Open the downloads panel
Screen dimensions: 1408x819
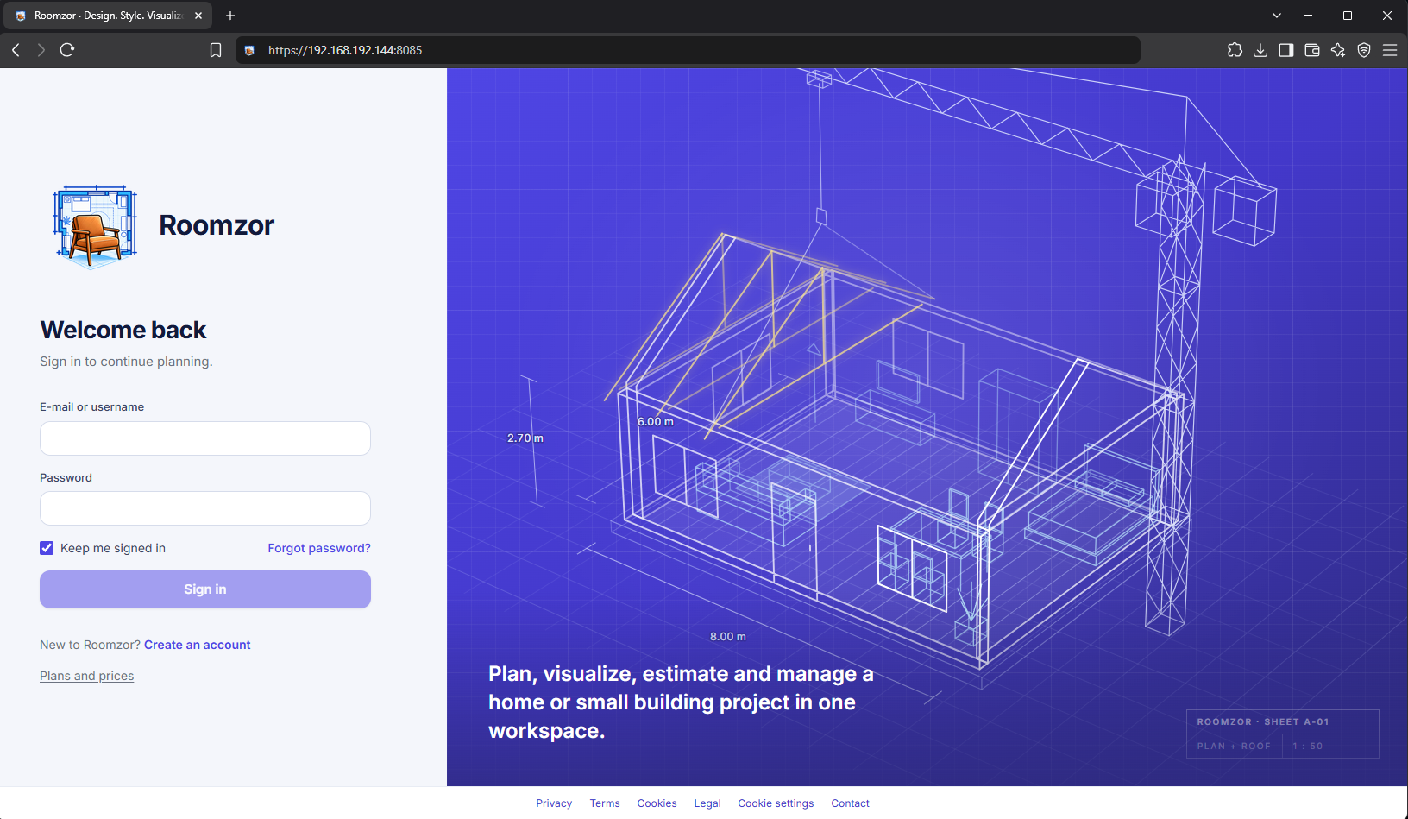[1260, 50]
